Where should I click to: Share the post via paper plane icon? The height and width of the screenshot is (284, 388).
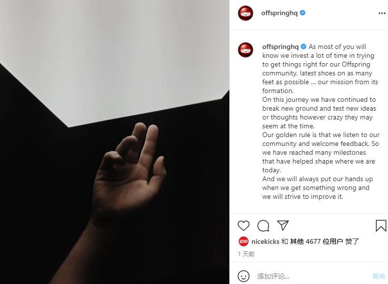click(283, 225)
